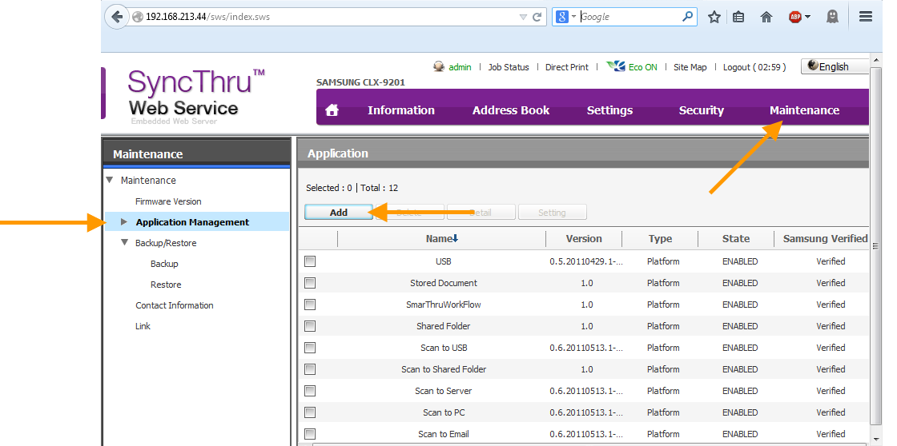Click the Eco leaf icon
This screenshot has width=897, height=446.
point(616,66)
